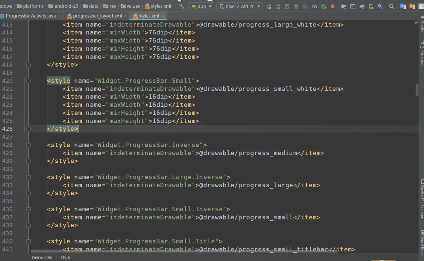Click the data folder in navigation bar
Viewport: 424px width, 261px height.
pyautogui.click(x=91, y=6)
